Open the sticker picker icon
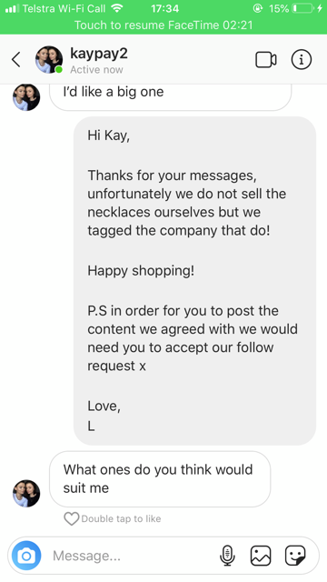 [295, 556]
